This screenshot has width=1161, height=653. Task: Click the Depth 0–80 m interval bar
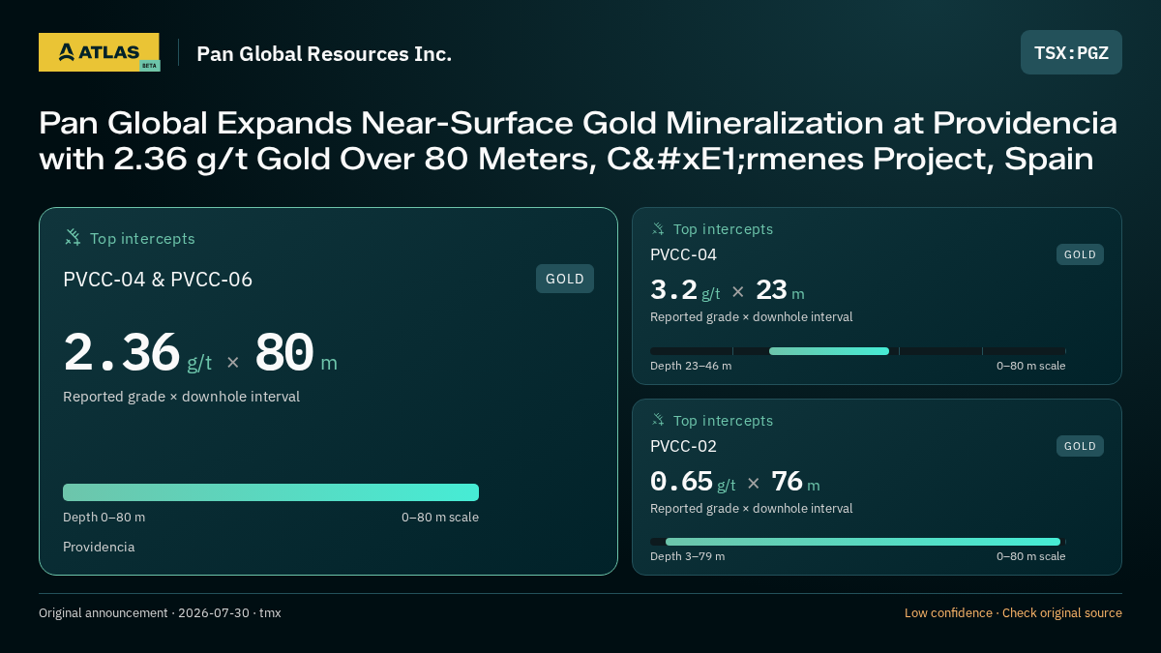(x=271, y=492)
